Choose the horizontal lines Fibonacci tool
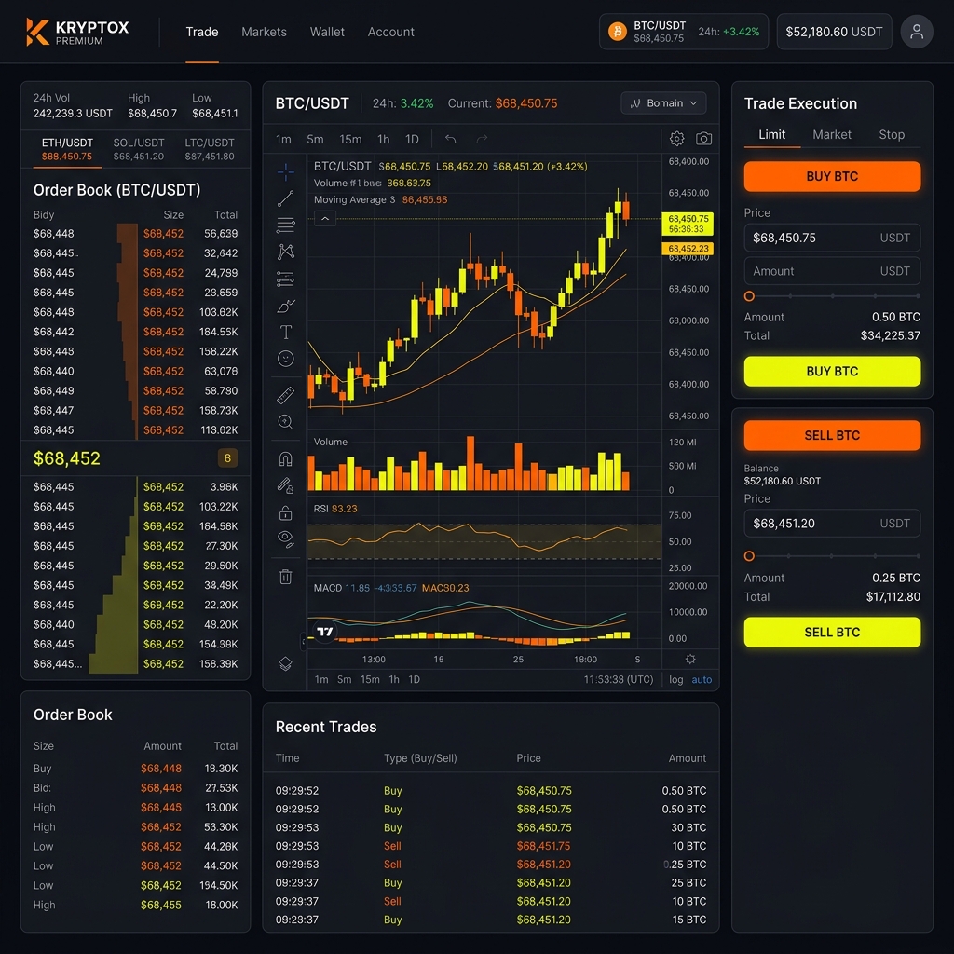The width and height of the screenshot is (954, 954). [x=285, y=225]
